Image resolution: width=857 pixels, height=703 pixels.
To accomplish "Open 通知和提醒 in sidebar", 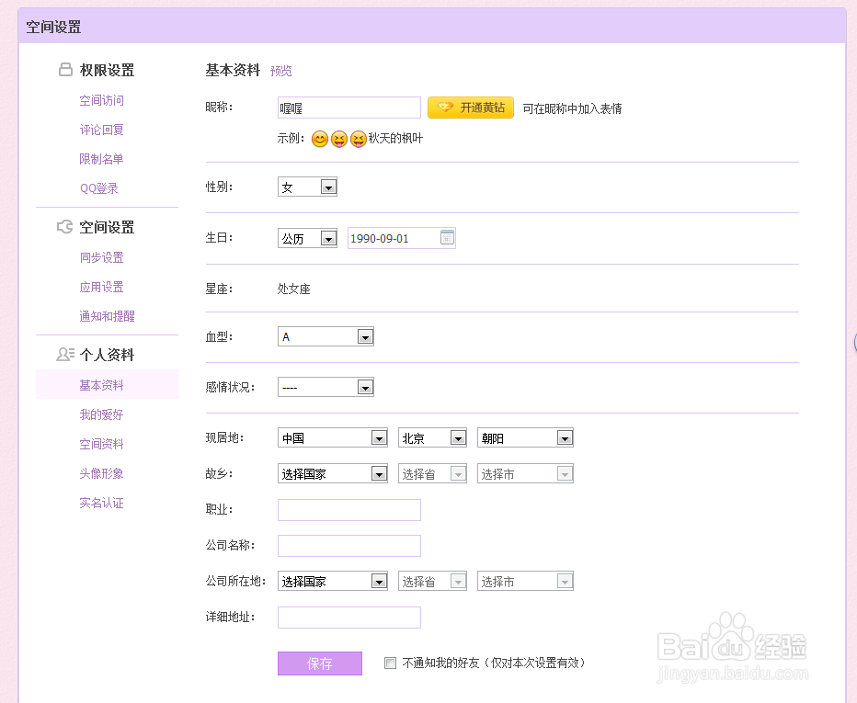I will pyautogui.click(x=107, y=316).
